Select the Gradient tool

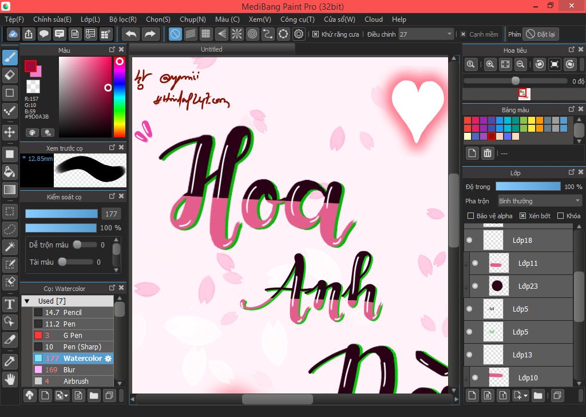click(10, 190)
